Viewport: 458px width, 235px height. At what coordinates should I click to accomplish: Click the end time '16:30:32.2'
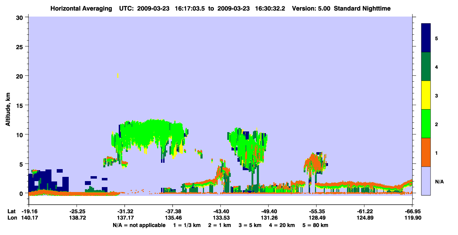[271, 8]
